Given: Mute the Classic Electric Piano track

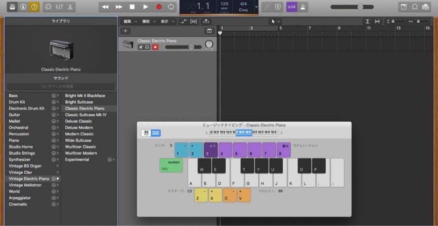Looking at the screenshot, I should point(141,47).
